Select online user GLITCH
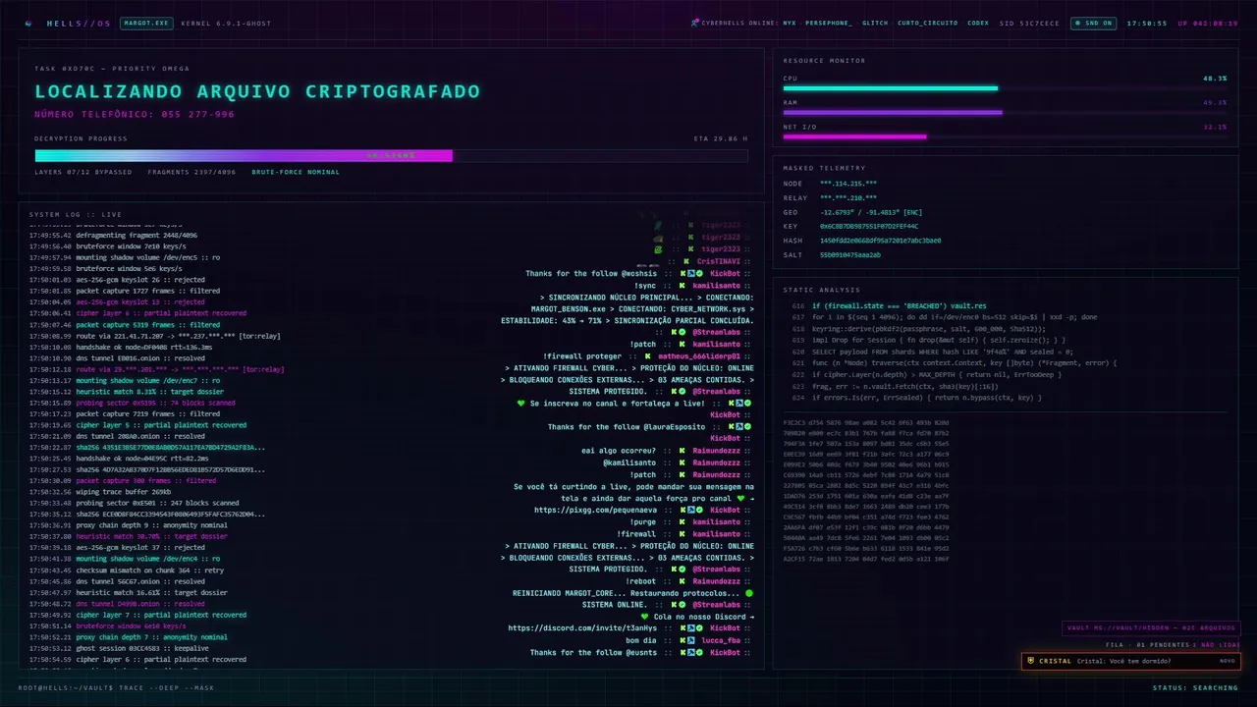The image size is (1257, 707). 875,23
